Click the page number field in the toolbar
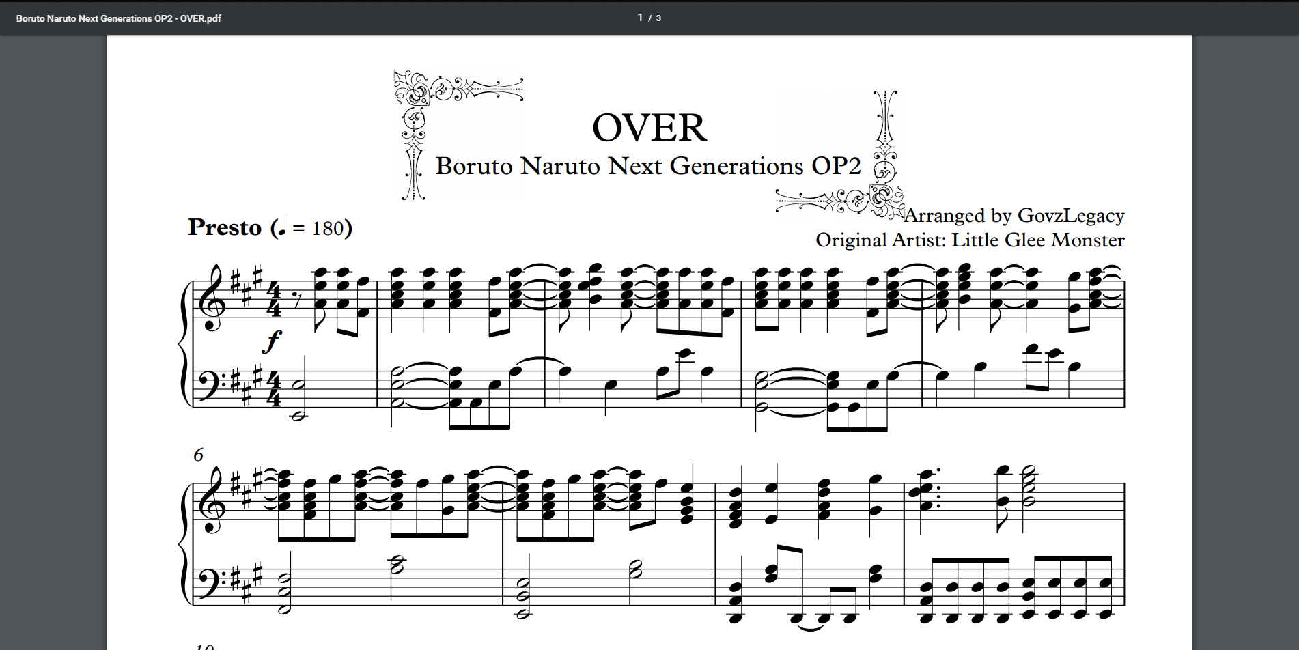 [x=641, y=18]
